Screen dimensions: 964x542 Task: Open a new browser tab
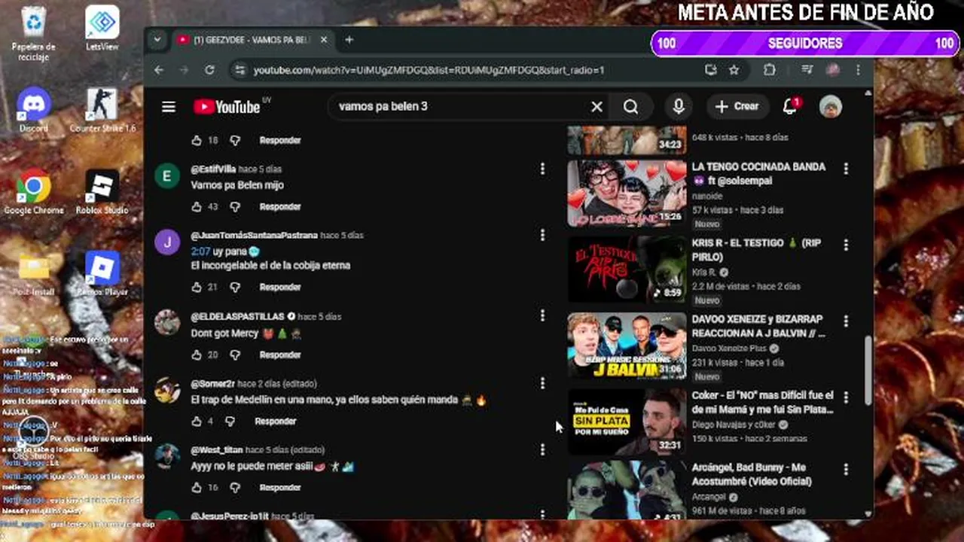(349, 40)
